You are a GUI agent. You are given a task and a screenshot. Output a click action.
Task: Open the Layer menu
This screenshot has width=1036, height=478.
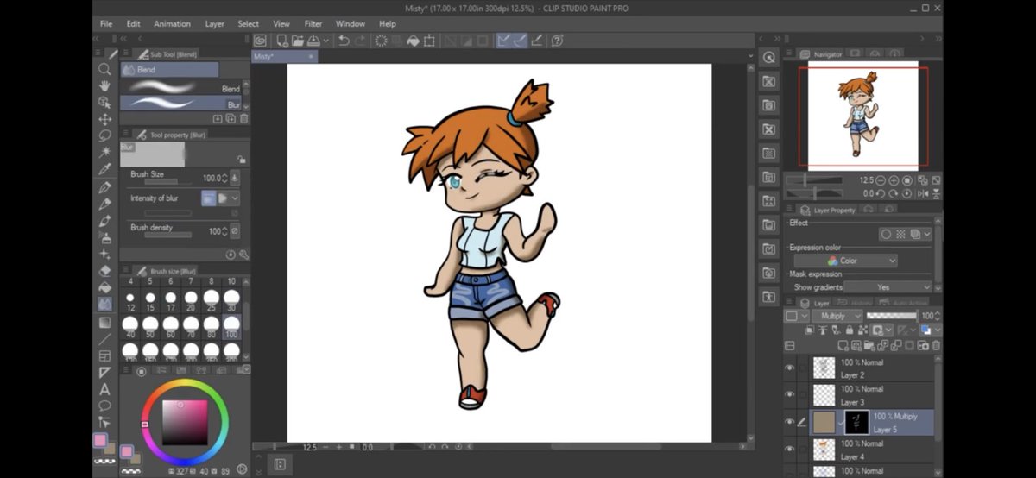pyautogui.click(x=215, y=23)
